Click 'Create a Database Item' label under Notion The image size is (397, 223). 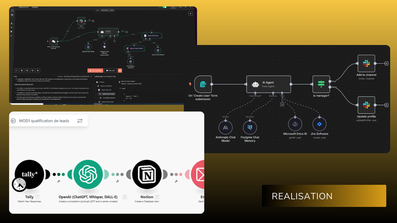click(147, 202)
